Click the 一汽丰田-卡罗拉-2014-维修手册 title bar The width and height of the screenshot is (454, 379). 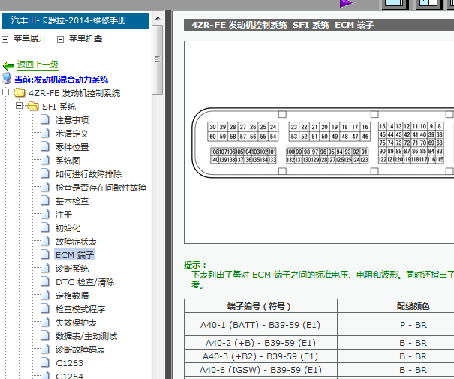75,20
